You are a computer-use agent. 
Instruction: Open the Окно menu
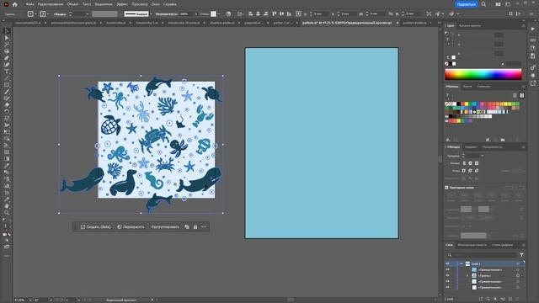tap(155, 4)
